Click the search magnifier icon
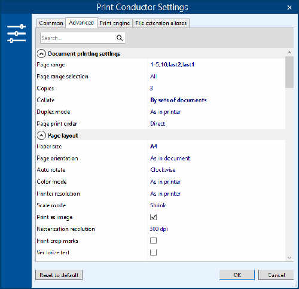 pyautogui.click(x=120, y=38)
